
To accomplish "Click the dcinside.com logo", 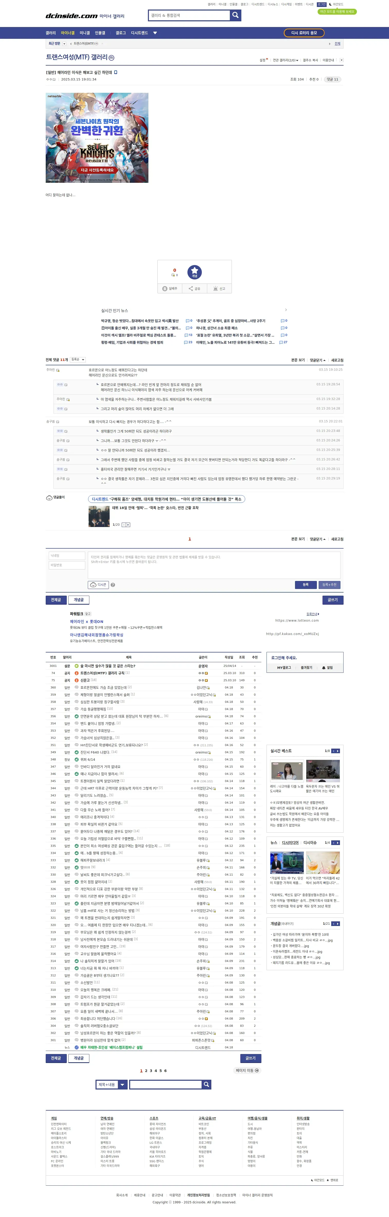I will 71,16.
